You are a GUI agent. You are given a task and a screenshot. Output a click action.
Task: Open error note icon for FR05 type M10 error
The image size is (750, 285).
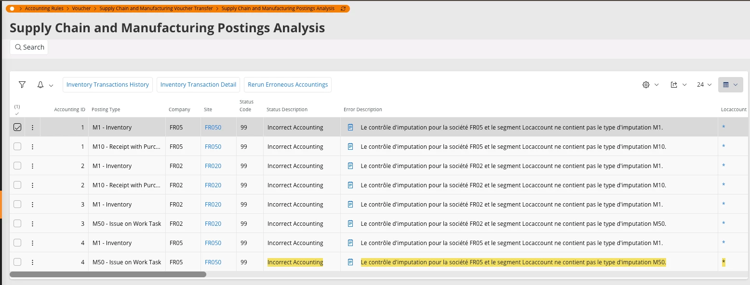350,147
